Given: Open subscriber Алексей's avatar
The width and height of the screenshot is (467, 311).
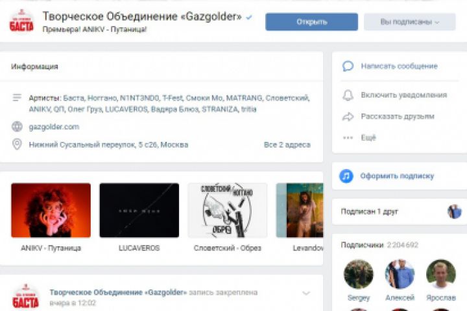Looking at the screenshot, I should tap(400, 274).
